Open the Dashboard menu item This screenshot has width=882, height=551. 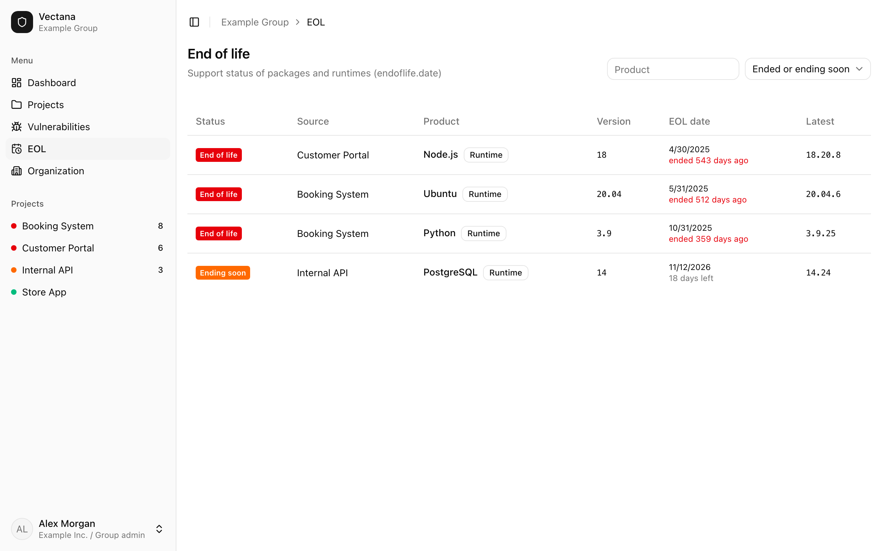point(88,83)
